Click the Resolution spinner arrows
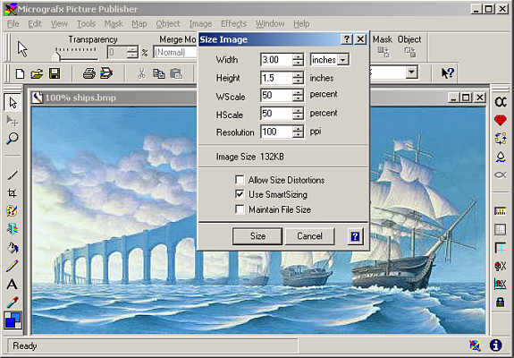This screenshot has height=358, width=514. pyautogui.click(x=298, y=132)
